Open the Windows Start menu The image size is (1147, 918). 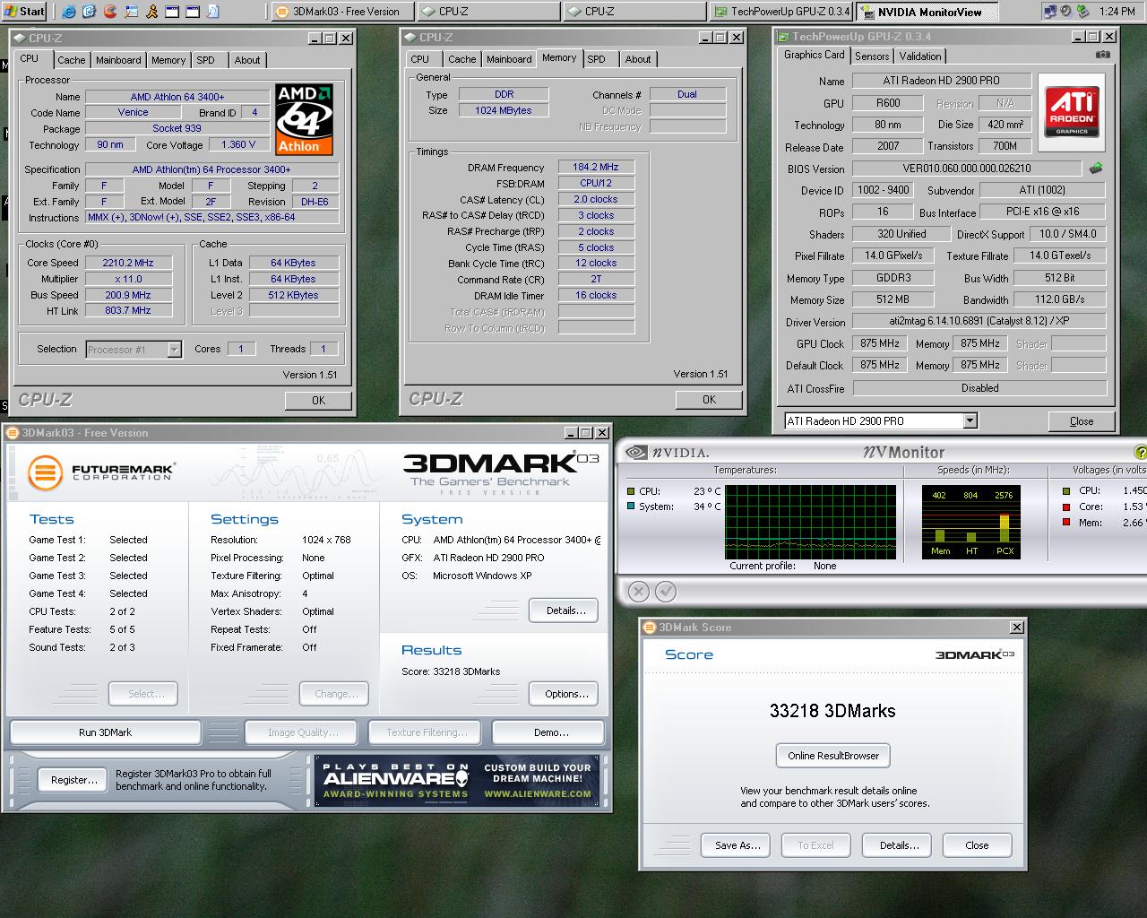coord(24,12)
